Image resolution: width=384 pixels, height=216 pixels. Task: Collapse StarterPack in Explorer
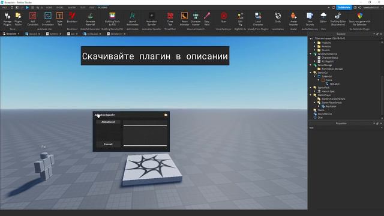(x=311, y=88)
